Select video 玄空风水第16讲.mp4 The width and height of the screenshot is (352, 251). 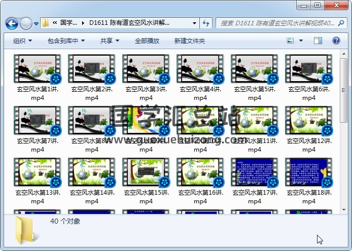(200, 181)
